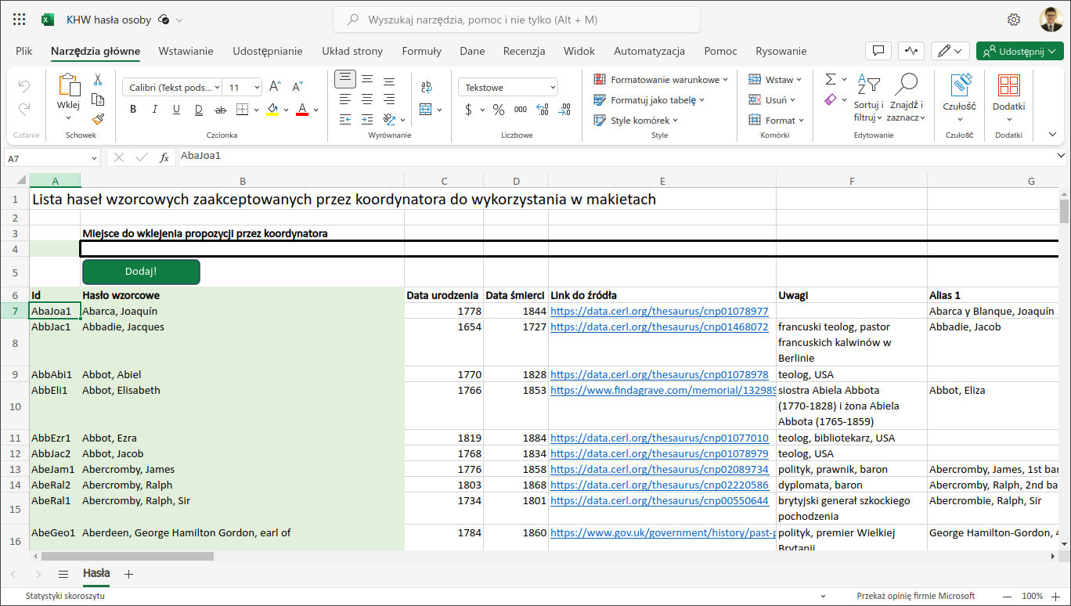Viewport: 1071px width, 606px height.
Task: Select the Format Painter brush icon
Action: tap(98, 120)
